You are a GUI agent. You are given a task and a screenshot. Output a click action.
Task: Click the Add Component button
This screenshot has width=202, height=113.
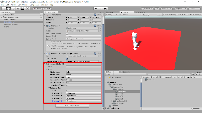[72, 106]
